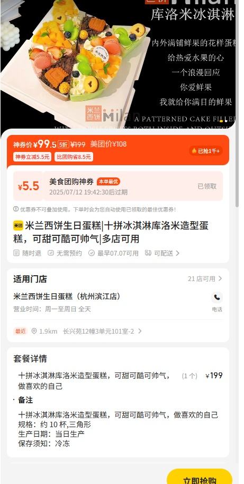
Task: Tap the 最早07.07可用 checkmark icon
Action: tap(92, 253)
